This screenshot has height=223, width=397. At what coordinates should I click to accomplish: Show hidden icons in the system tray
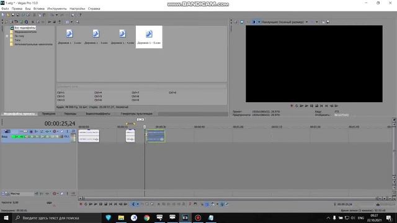328,217
